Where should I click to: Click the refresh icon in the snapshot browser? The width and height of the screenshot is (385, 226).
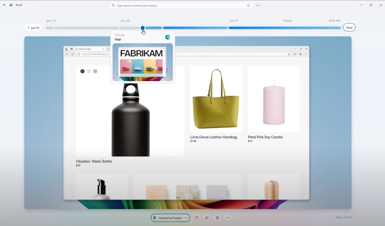(x=73, y=54)
